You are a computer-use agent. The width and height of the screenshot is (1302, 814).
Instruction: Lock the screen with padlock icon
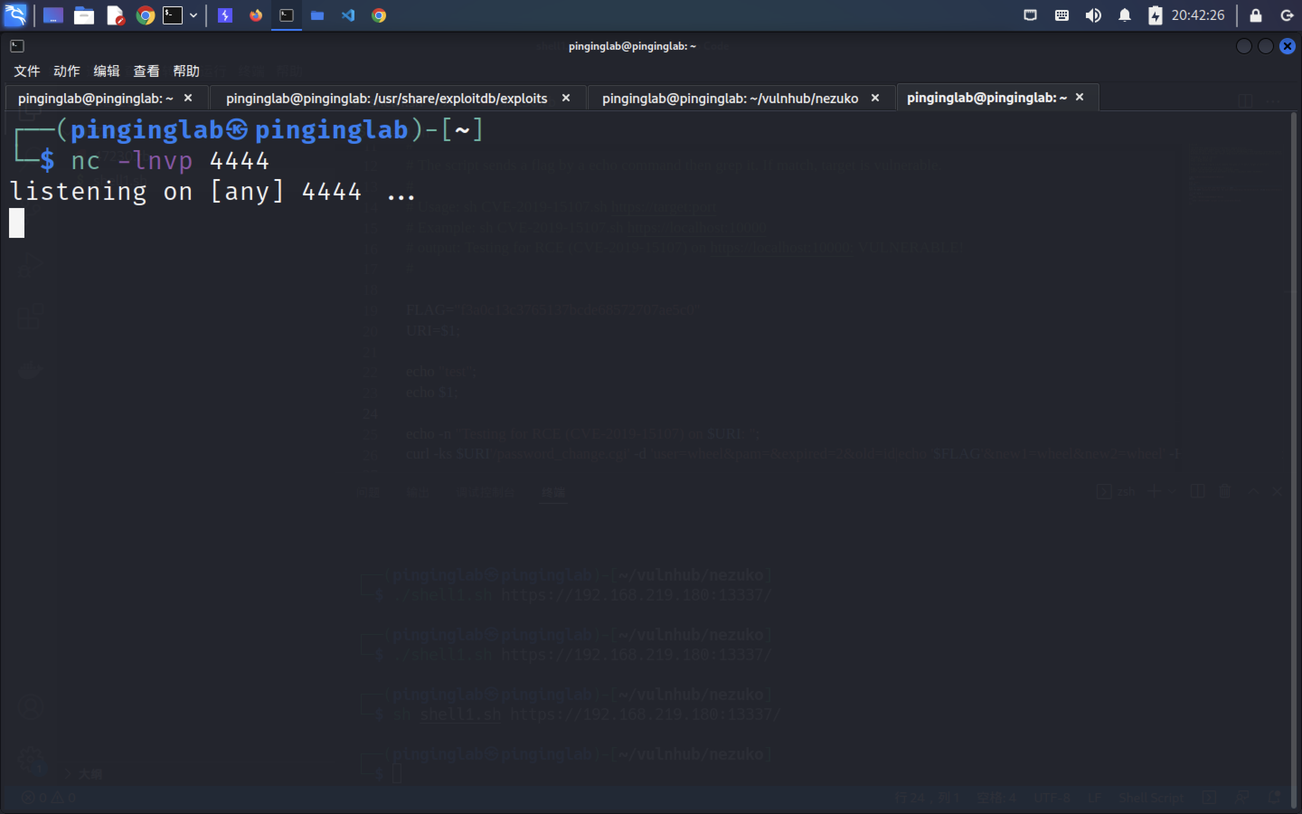(1255, 15)
